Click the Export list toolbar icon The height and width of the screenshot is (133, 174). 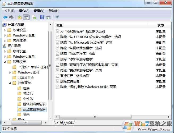[34, 17]
